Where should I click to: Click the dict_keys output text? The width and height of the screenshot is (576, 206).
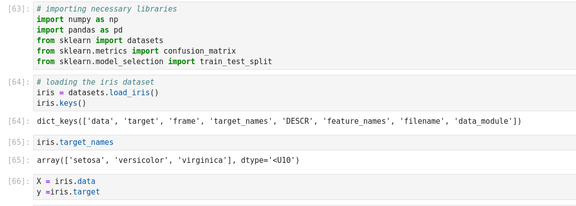click(279, 121)
